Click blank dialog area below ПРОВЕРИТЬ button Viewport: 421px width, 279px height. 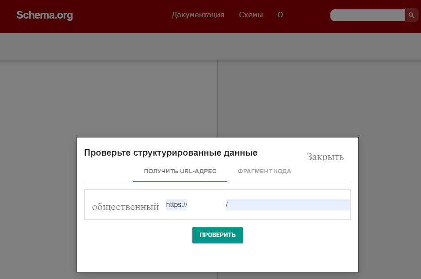tap(217, 259)
